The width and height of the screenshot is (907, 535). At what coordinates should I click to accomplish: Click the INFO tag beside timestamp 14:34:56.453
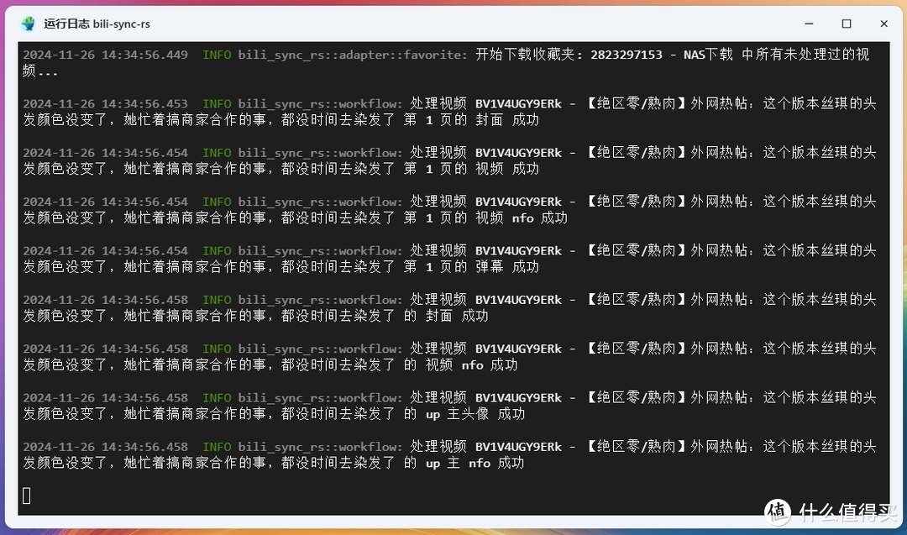click(x=217, y=102)
